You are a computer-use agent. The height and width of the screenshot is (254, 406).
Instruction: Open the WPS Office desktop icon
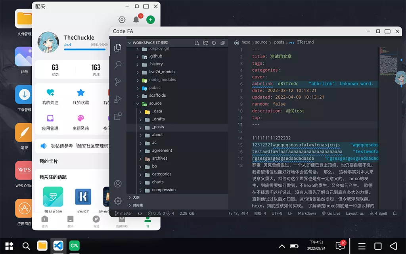point(23,174)
